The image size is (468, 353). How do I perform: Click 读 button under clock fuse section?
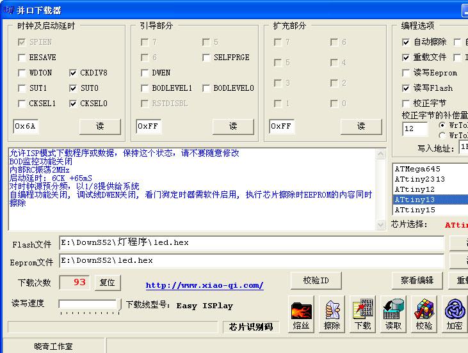click(100, 127)
